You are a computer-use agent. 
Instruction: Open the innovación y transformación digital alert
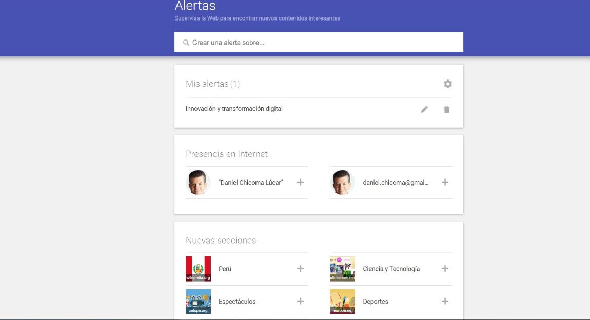click(234, 109)
